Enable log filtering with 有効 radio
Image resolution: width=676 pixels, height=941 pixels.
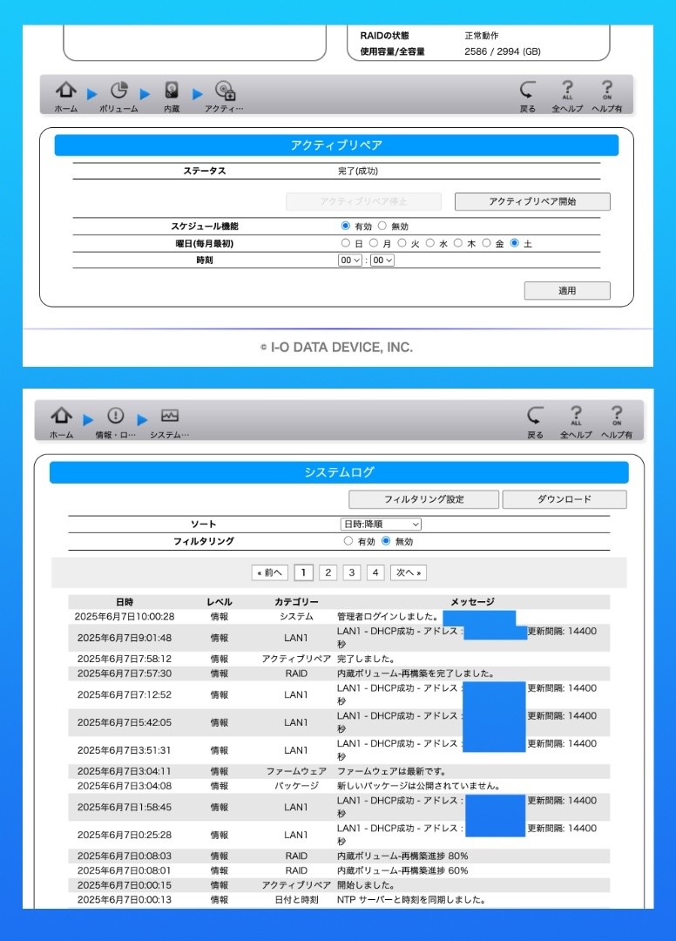[x=348, y=541]
